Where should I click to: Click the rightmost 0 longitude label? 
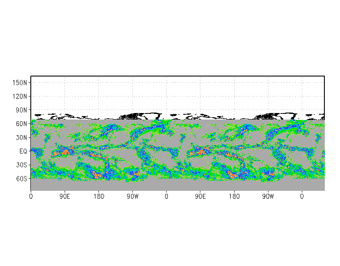click(302, 196)
